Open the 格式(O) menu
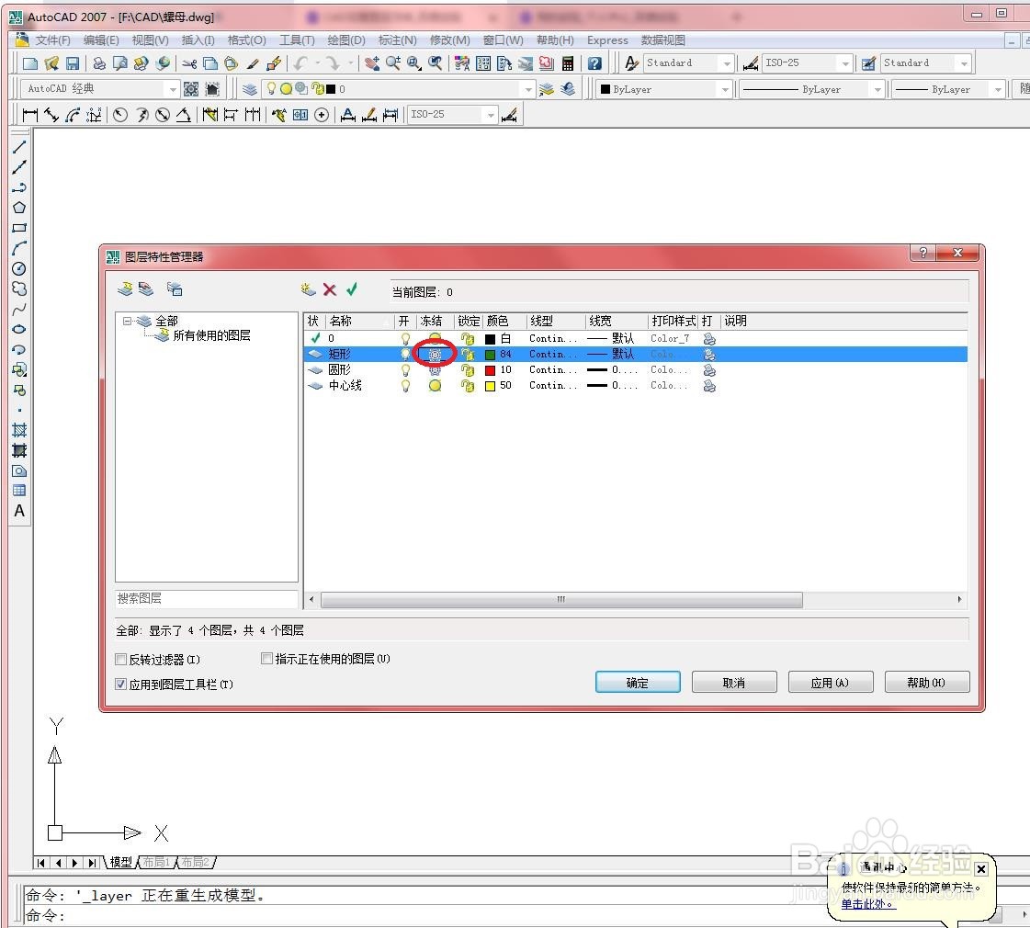Viewport: 1030px width, 928px height. tap(246, 40)
